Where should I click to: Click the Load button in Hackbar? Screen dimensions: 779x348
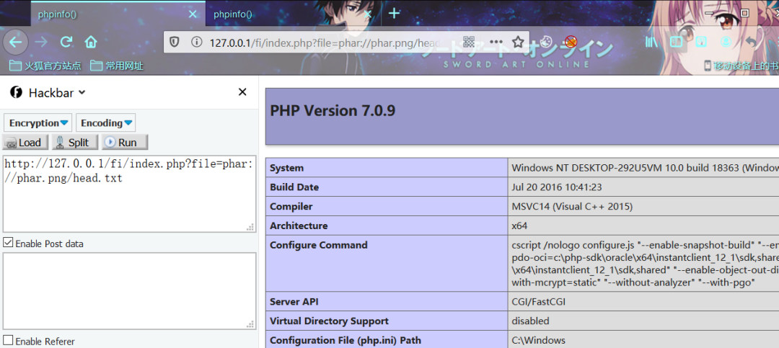coord(25,143)
